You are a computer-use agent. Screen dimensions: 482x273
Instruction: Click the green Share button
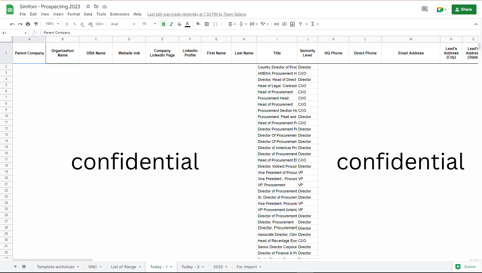click(x=464, y=9)
